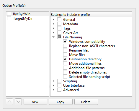Click the Settings to include in profile header

pos(91,15)
